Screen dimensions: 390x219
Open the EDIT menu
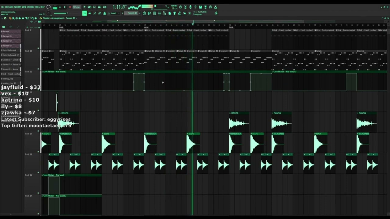tap(7, 7)
